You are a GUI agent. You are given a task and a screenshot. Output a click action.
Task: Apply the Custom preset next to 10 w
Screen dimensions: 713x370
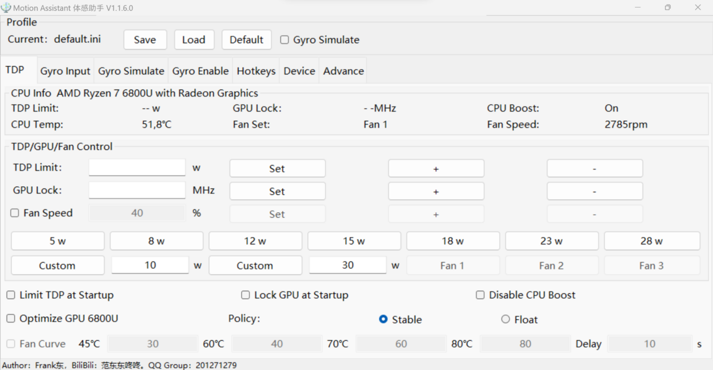[x=58, y=265]
